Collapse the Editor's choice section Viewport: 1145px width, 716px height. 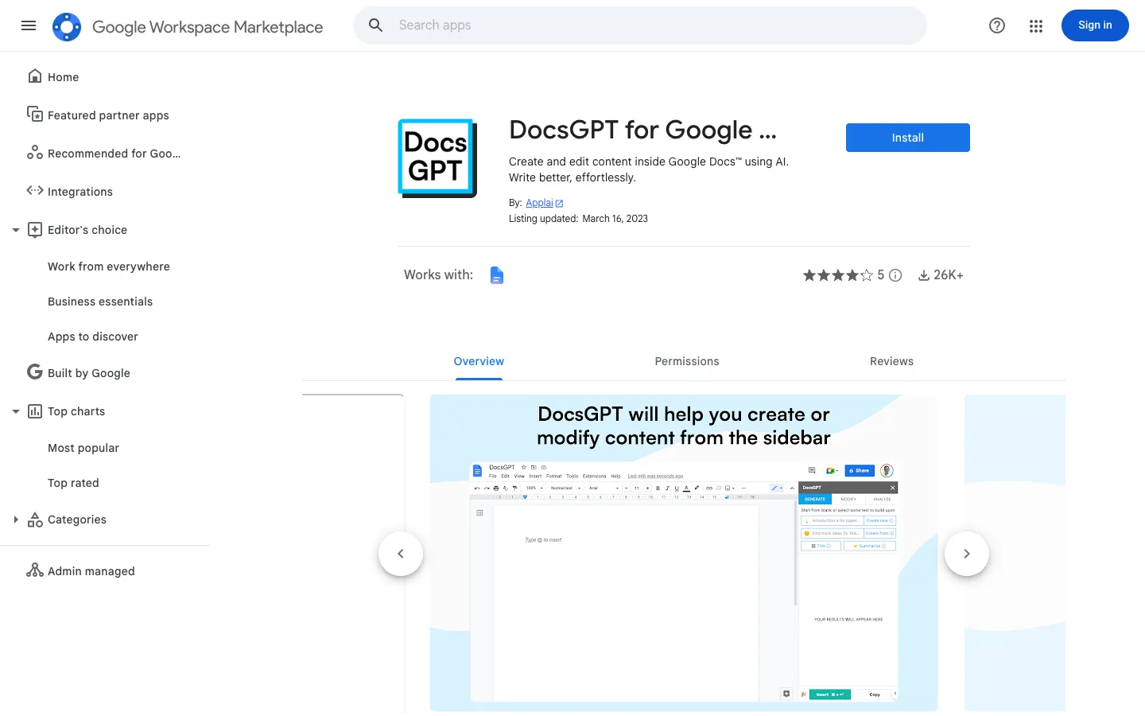point(16,230)
